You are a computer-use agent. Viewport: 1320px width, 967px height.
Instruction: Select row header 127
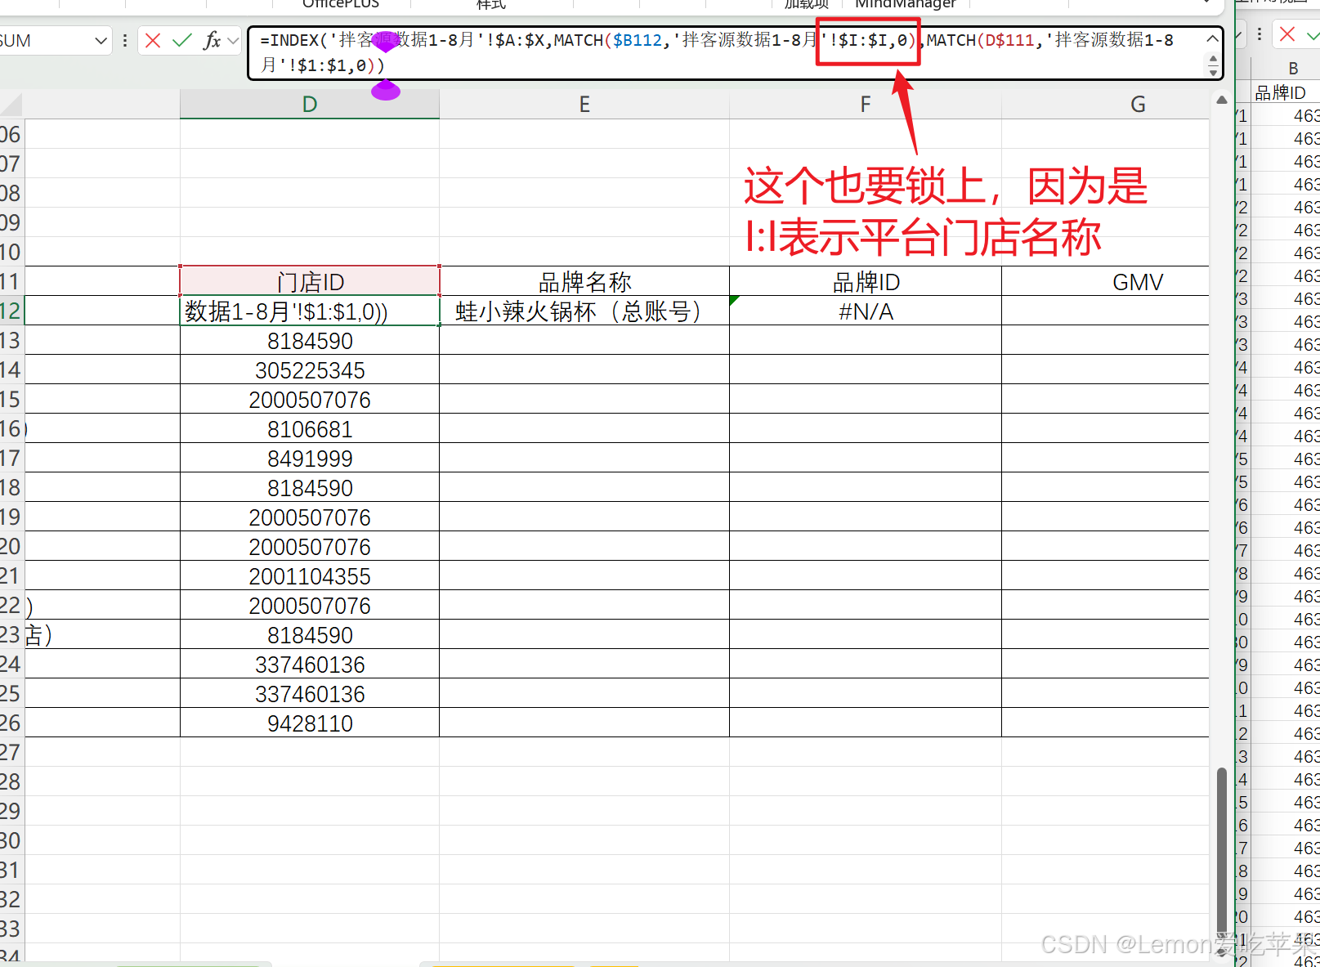tap(11, 752)
